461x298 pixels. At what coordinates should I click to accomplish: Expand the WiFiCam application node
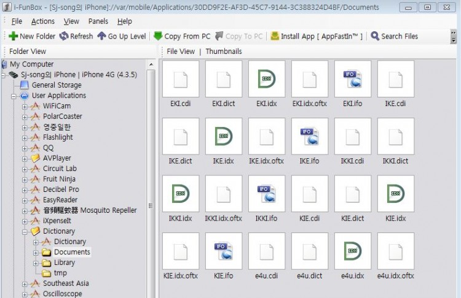(25, 106)
